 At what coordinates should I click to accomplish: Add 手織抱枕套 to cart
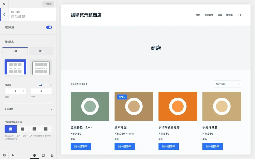pyautogui.click(x=212, y=146)
